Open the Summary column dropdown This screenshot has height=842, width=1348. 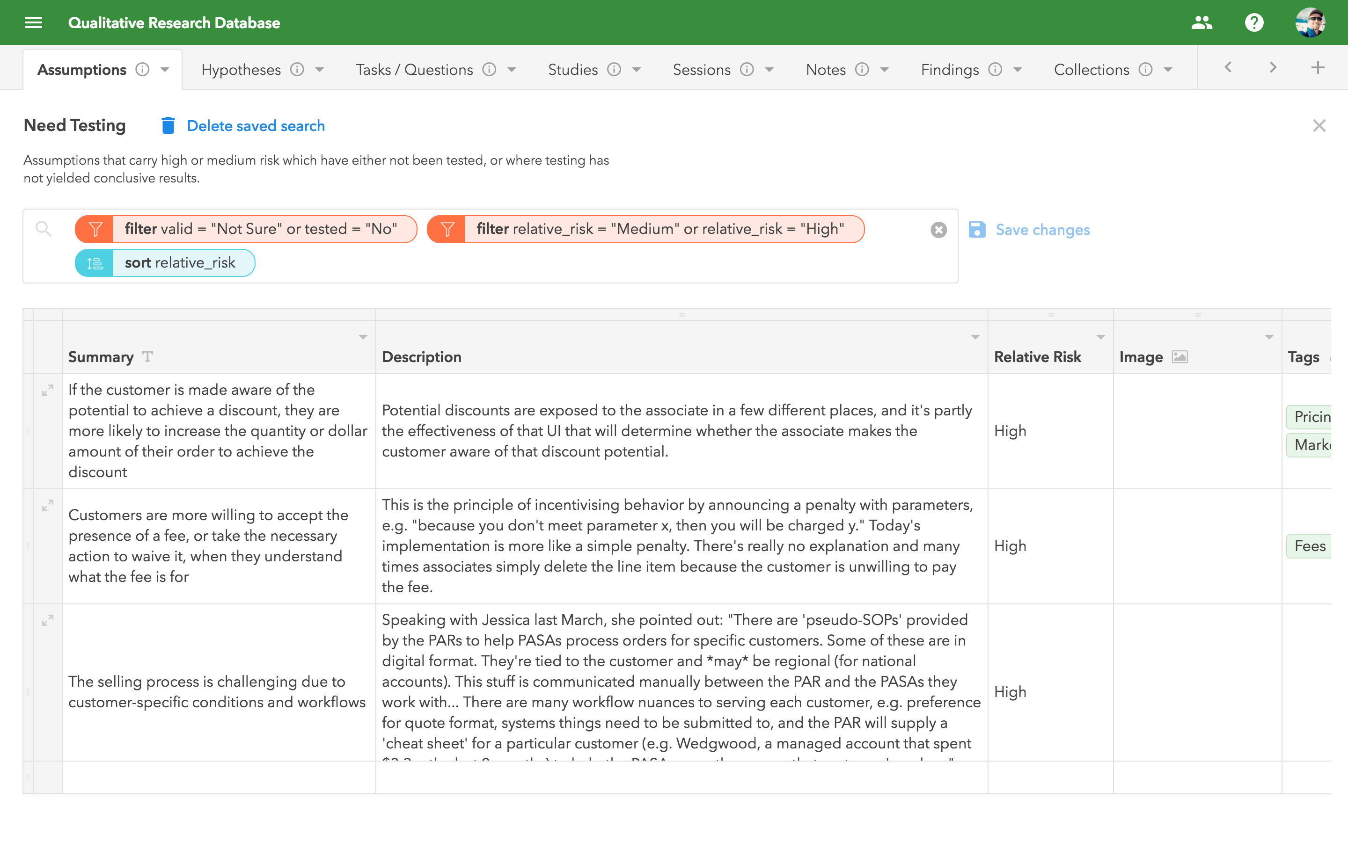(363, 336)
